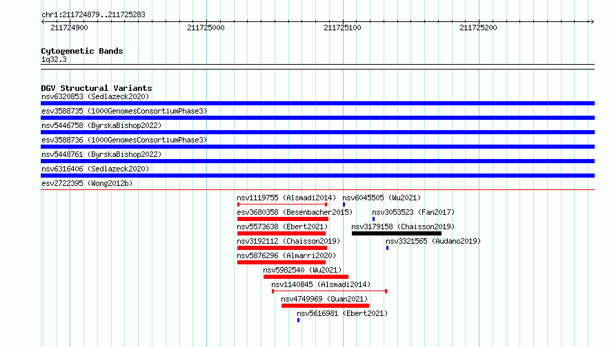
Task: Click the small blue marker under nsv6045505
Action: click(x=344, y=204)
